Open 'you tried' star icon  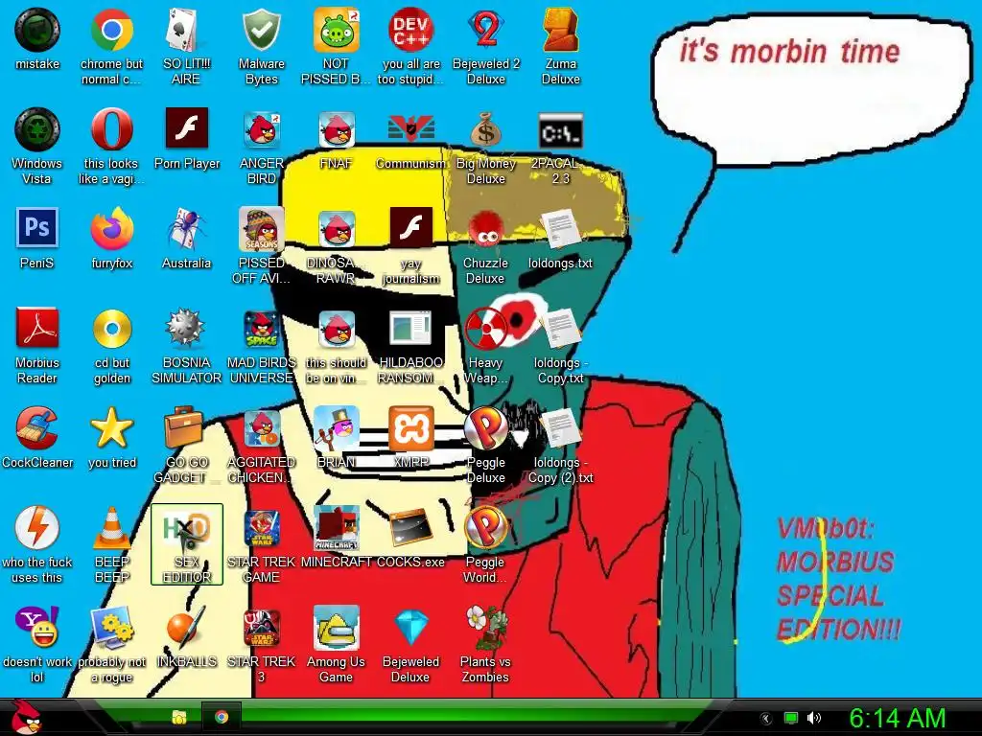tap(111, 428)
